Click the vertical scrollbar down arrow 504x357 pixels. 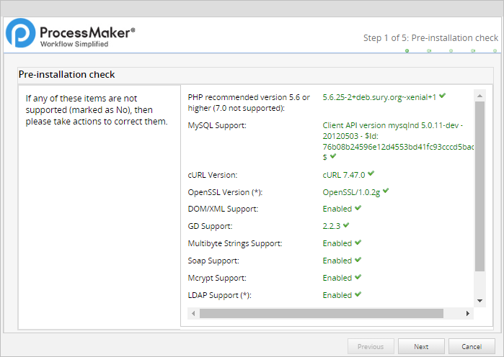(479, 301)
